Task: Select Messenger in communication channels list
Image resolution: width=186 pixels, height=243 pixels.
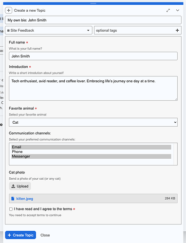Action: coord(91,156)
